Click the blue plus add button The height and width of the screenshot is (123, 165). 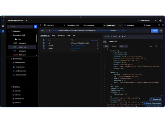[35, 27]
